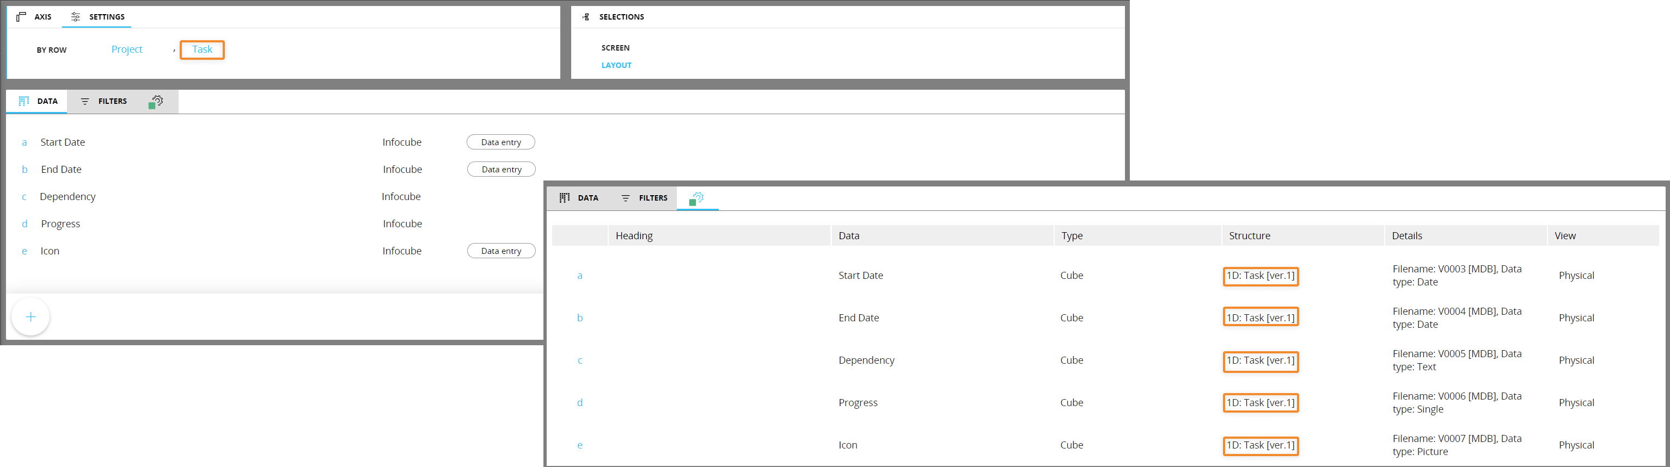
Task: Open the gear settings tab in the left panel
Action: pyautogui.click(x=156, y=102)
